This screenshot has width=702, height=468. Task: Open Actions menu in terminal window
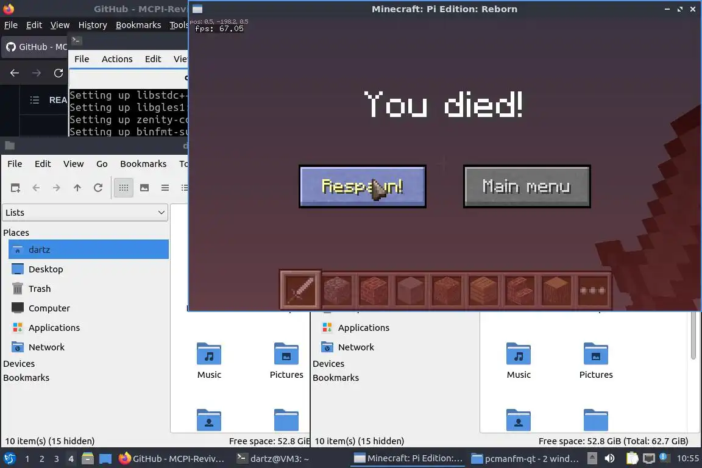coord(117,59)
